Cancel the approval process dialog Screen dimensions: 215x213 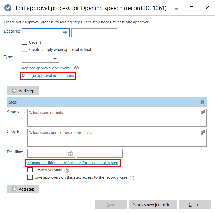click(x=194, y=204)
